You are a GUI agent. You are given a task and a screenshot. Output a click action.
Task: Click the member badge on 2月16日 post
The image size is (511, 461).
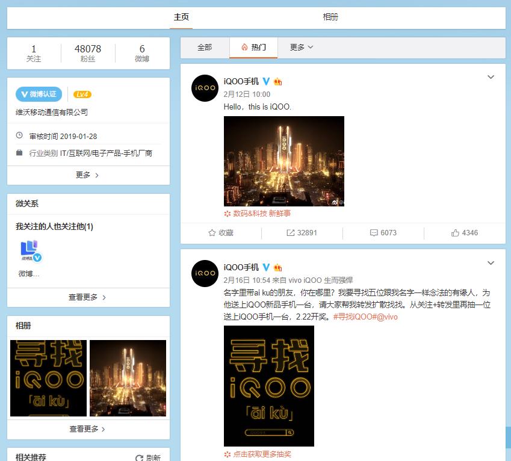click(277, 268)
